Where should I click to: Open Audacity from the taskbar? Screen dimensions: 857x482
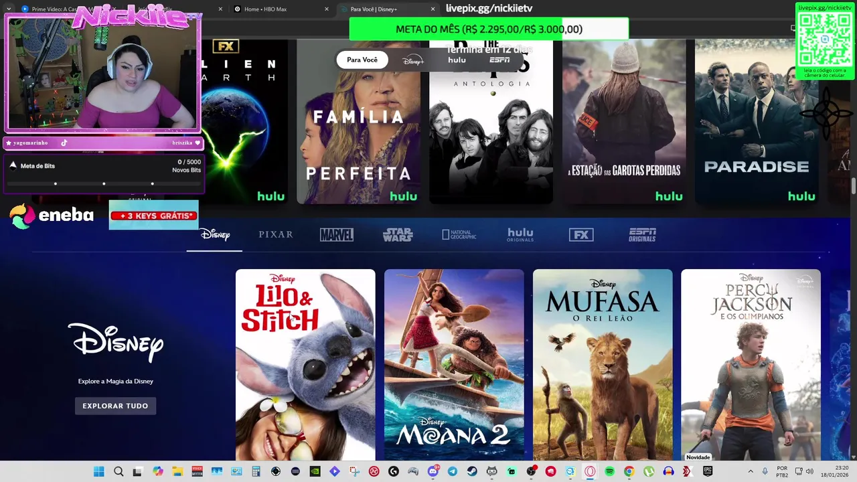668,471
